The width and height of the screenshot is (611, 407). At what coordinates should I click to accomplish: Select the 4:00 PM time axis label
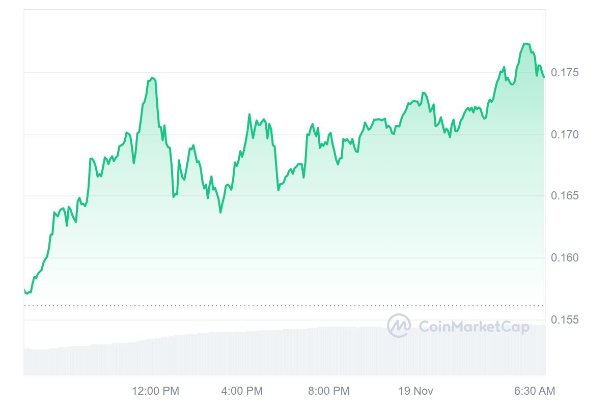[x=242, y=391]
